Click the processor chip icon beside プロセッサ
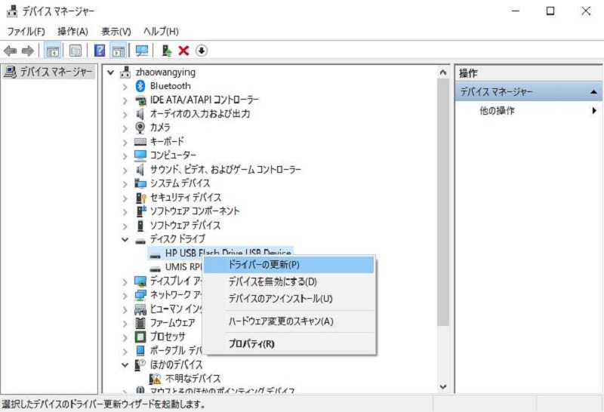Screen dimensions: 604x412 140,337
